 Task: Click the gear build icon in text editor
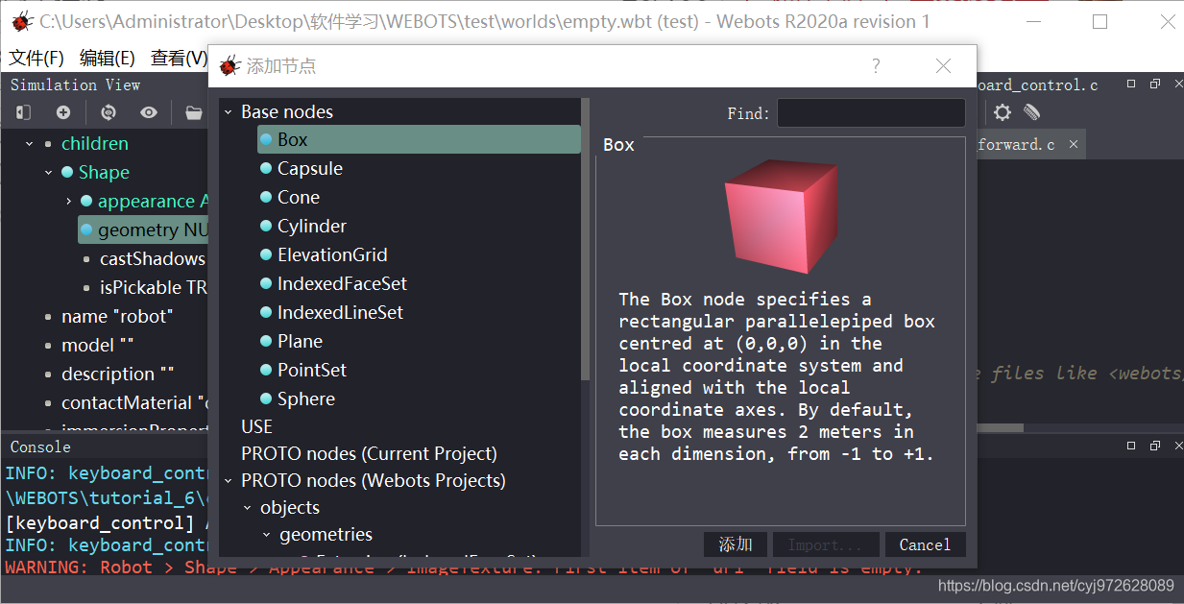pyautogui.click(x=1003, y=113)
